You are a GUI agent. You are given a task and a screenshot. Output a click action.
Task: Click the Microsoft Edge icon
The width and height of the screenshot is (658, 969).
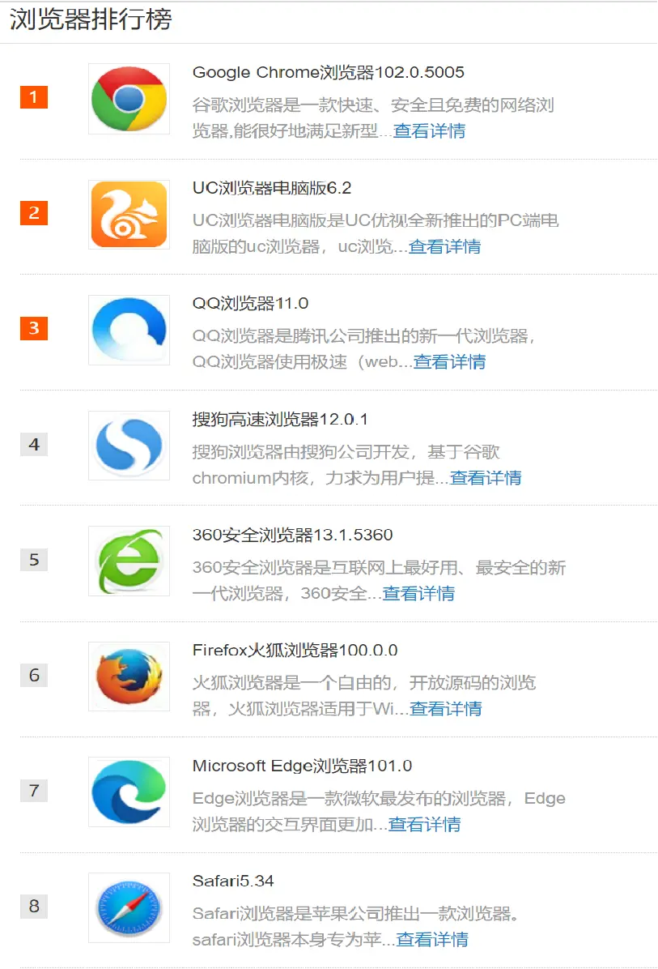point(129,792)
